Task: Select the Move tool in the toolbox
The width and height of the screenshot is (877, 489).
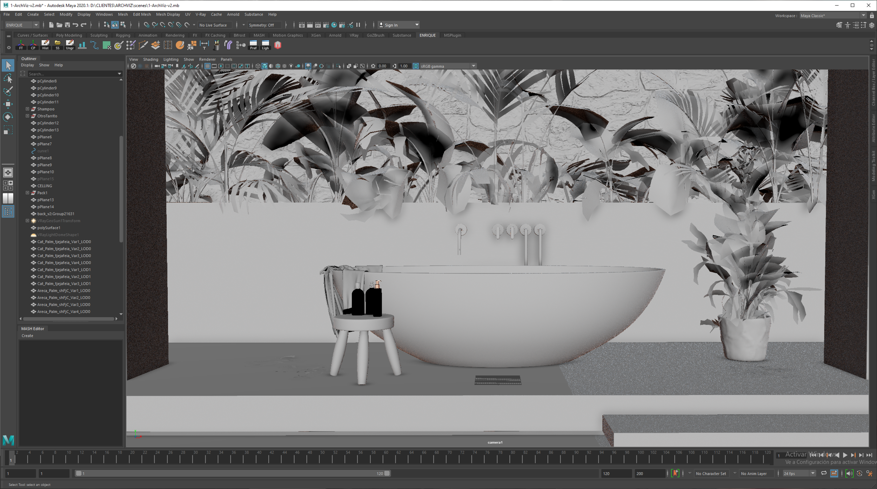Action: pyautogui.click(x=8, y=104)
